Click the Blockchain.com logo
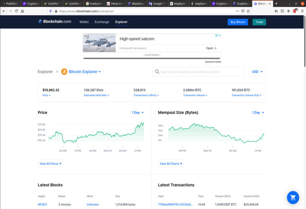The image size is (306, 209). click(55, 21)
